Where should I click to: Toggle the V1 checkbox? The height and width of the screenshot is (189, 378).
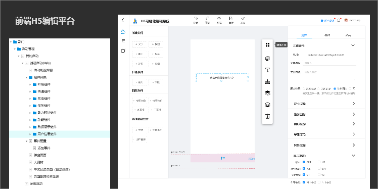(x=304, y=174)
